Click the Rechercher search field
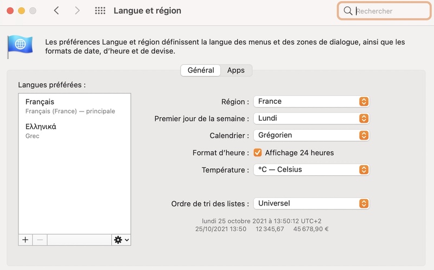This screenshot has width=434, height=270. click(x=384, y=11)
